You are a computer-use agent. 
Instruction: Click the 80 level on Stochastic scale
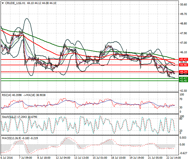181,118
